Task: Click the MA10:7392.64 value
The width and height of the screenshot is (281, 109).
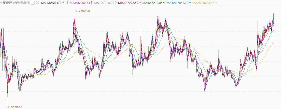Action: pos(81,3)
